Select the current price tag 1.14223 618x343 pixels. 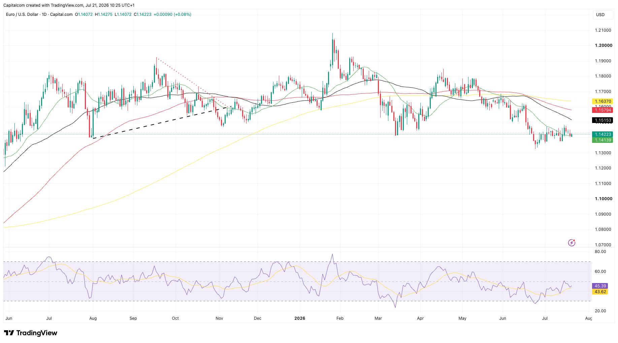[603, 134]
